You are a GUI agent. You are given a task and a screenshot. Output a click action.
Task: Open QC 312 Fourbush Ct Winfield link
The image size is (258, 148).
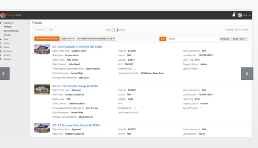coord(77,47)
